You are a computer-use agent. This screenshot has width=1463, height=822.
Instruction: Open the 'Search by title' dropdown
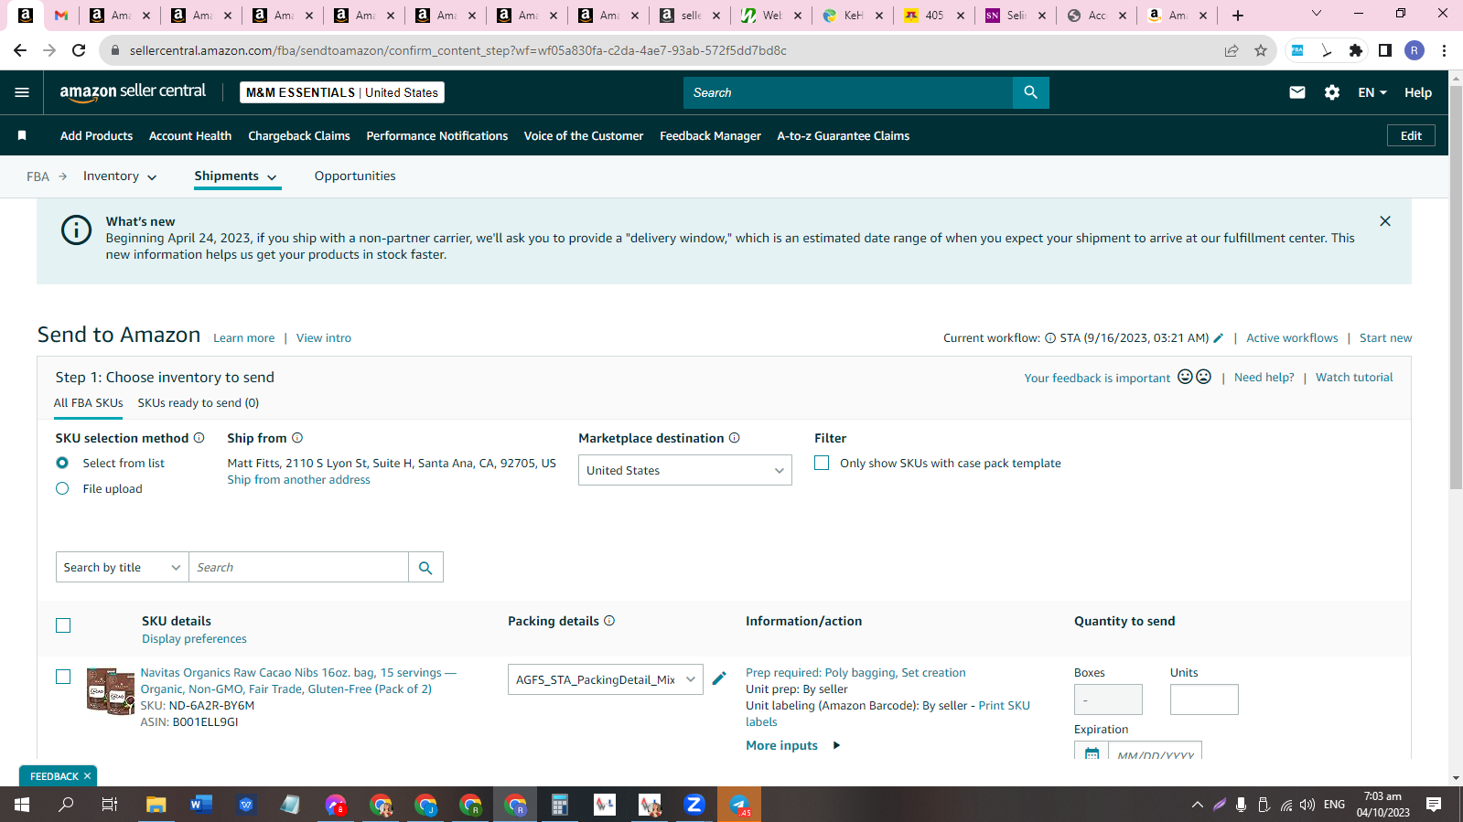[123, 567]
